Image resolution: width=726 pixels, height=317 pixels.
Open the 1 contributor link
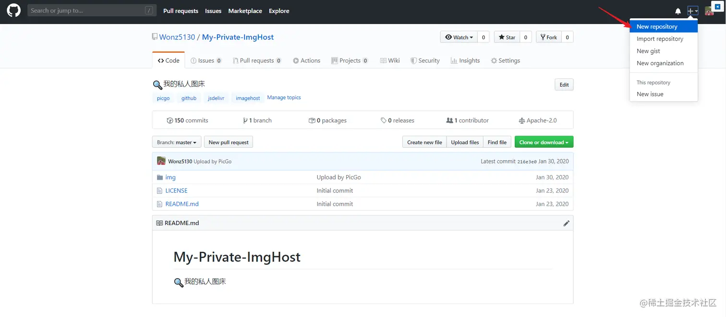tap(468, 120)
